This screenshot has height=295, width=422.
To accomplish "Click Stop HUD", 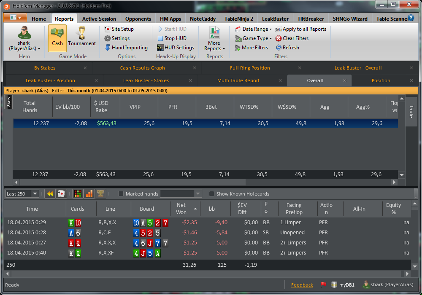I will (172, 38).
